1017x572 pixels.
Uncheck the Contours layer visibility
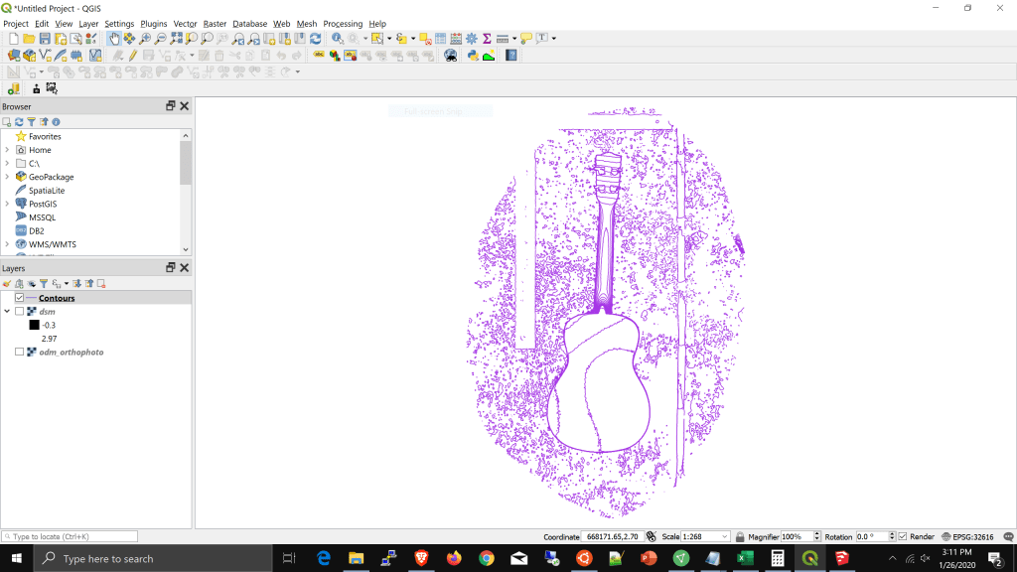coord(19,298)
